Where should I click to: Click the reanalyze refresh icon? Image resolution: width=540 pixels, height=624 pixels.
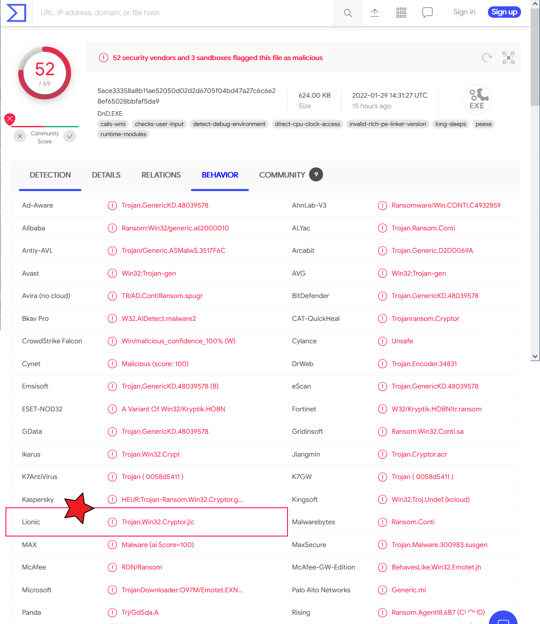click(x=487, y=57)
